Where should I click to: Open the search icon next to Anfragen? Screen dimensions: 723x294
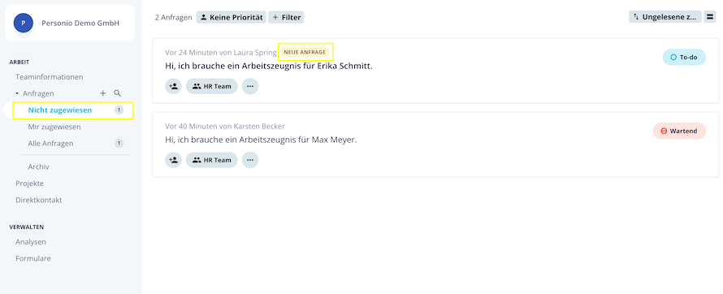117,93
